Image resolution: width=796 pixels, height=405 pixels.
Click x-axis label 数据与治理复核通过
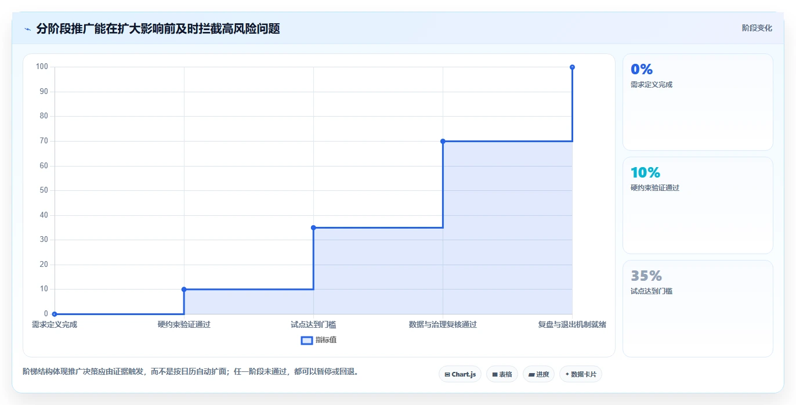tap(443, 325)
